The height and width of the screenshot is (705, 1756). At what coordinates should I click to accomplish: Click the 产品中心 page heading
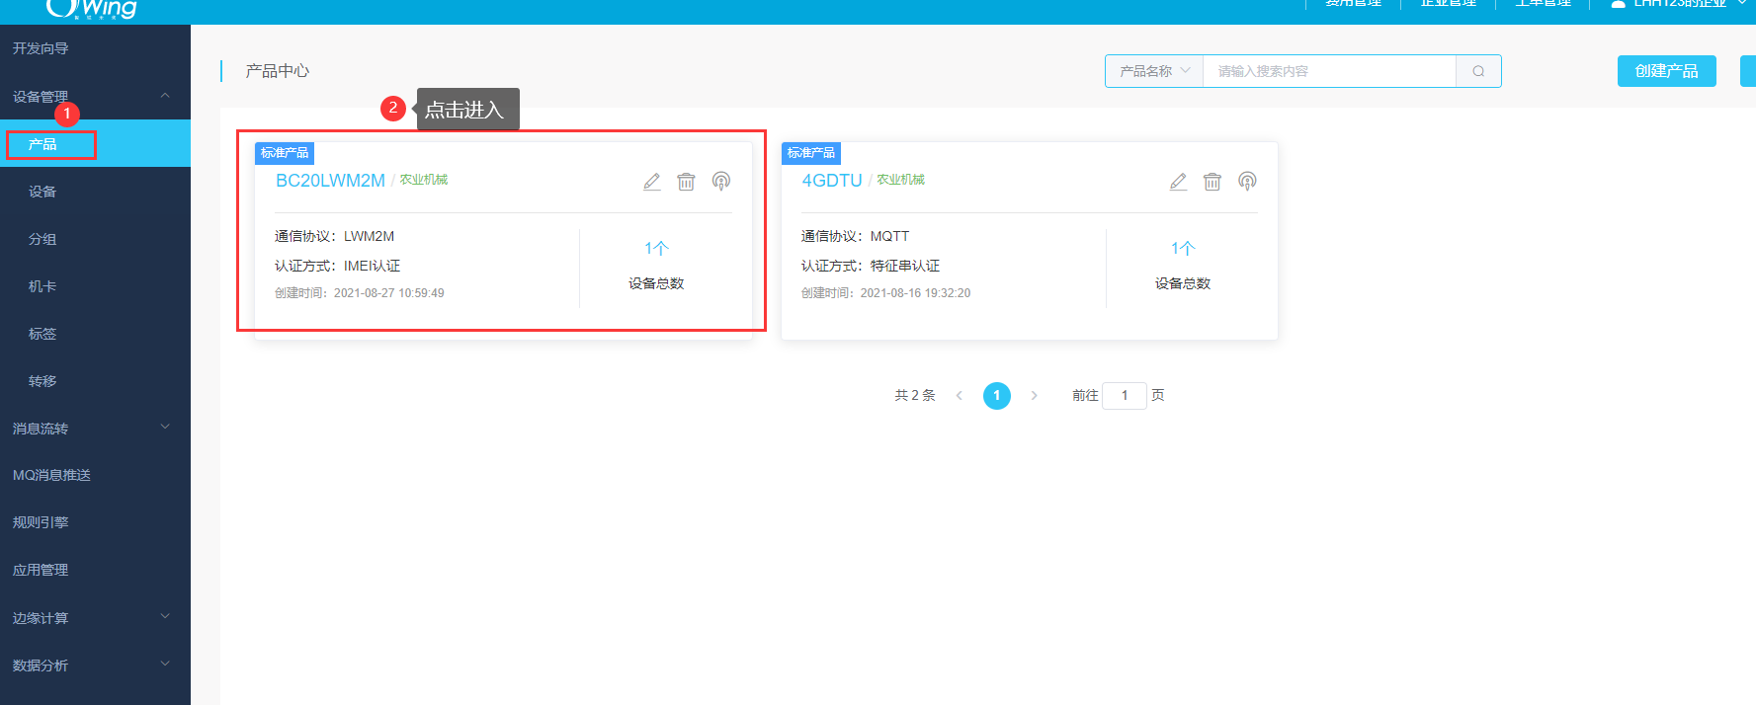point(278,71)
